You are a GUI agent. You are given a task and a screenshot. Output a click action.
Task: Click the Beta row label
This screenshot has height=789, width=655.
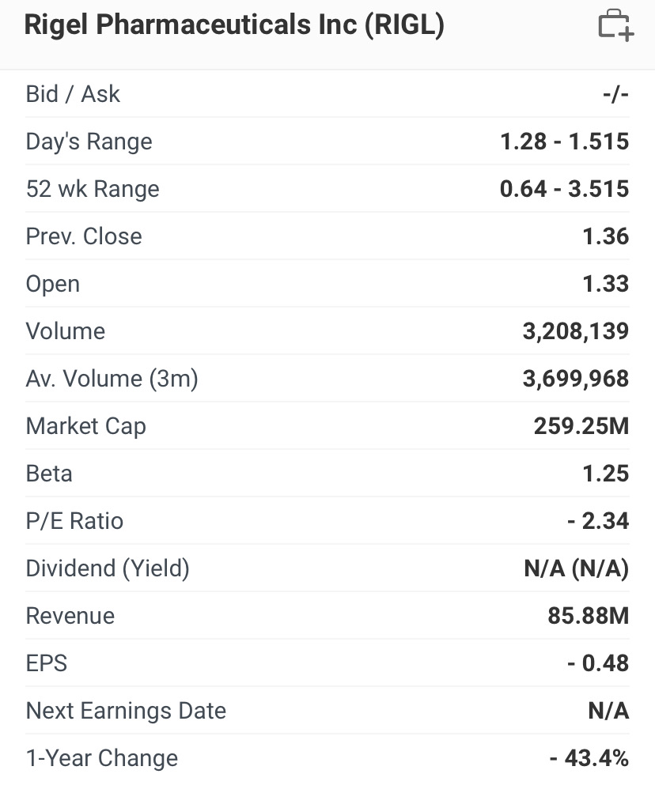pyautogui.click(x=49, y=474)
